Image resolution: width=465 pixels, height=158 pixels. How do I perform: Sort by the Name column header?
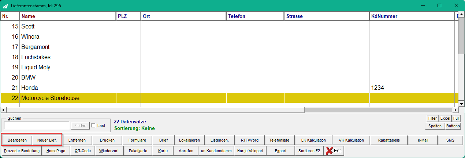tap(68, 16)
